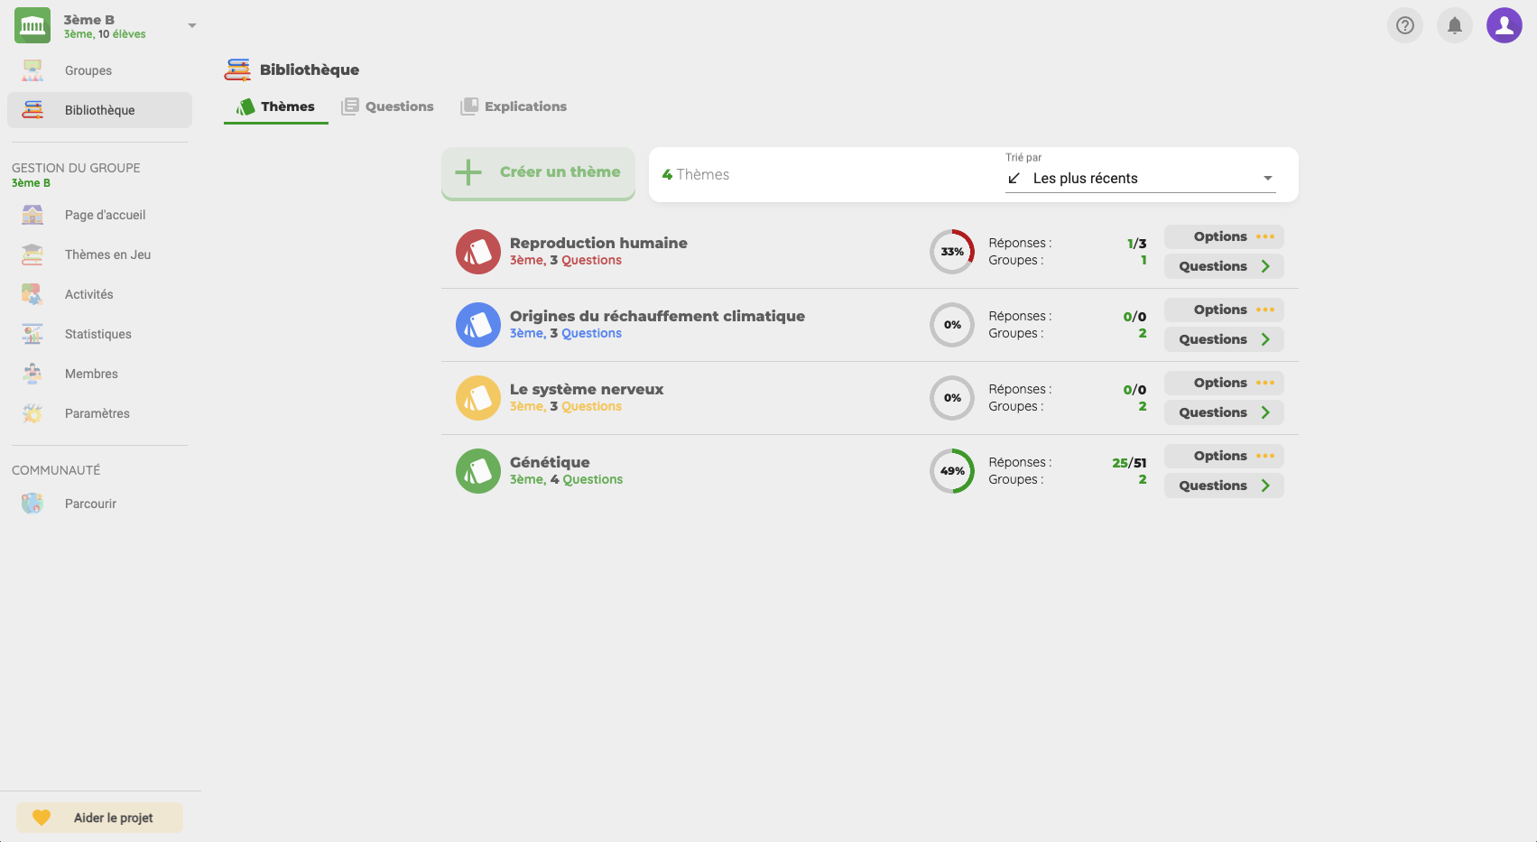The width and height of the screenshot is (1537, 842).
Task: Open Options for Reproduction humaine
Action: pos(1223,236)
